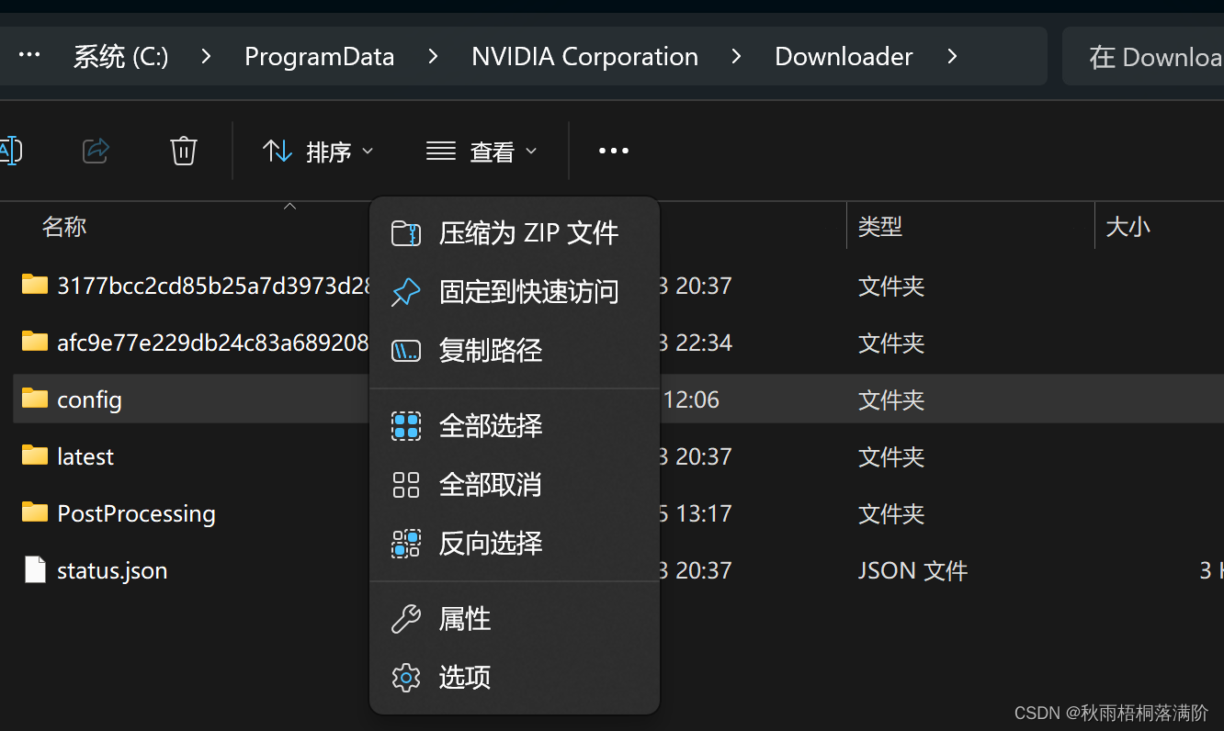1224x731 pixels.
Task: Click the select-all grid icon
Action: coord(406,426)
